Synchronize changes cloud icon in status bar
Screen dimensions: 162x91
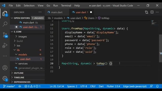20,86
